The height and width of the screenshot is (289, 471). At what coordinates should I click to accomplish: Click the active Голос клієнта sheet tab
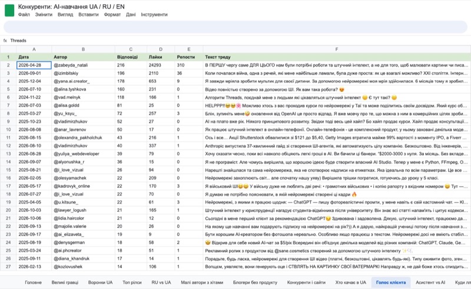click(391, 283)
